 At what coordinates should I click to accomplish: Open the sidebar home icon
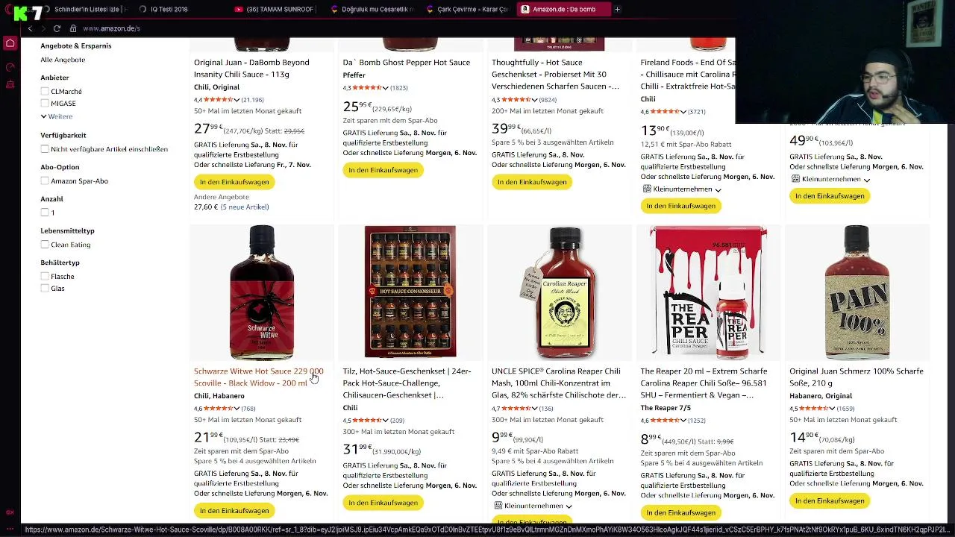10,43
